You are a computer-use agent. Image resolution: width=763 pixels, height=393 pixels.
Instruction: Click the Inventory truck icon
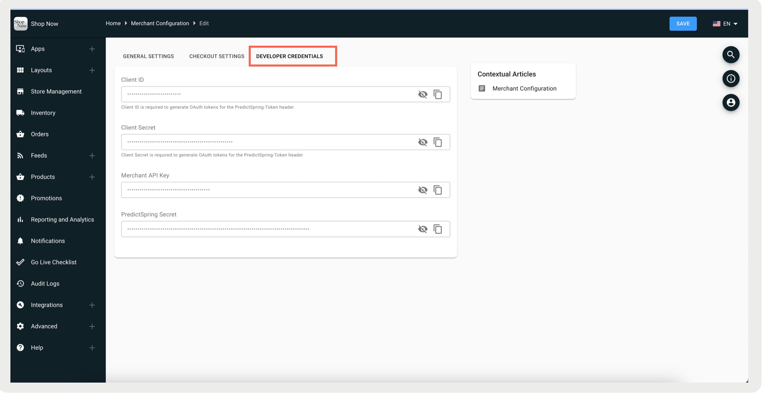point(20,113)
